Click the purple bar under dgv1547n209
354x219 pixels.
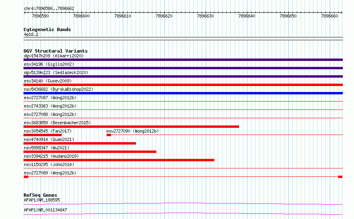pos(183,60)
